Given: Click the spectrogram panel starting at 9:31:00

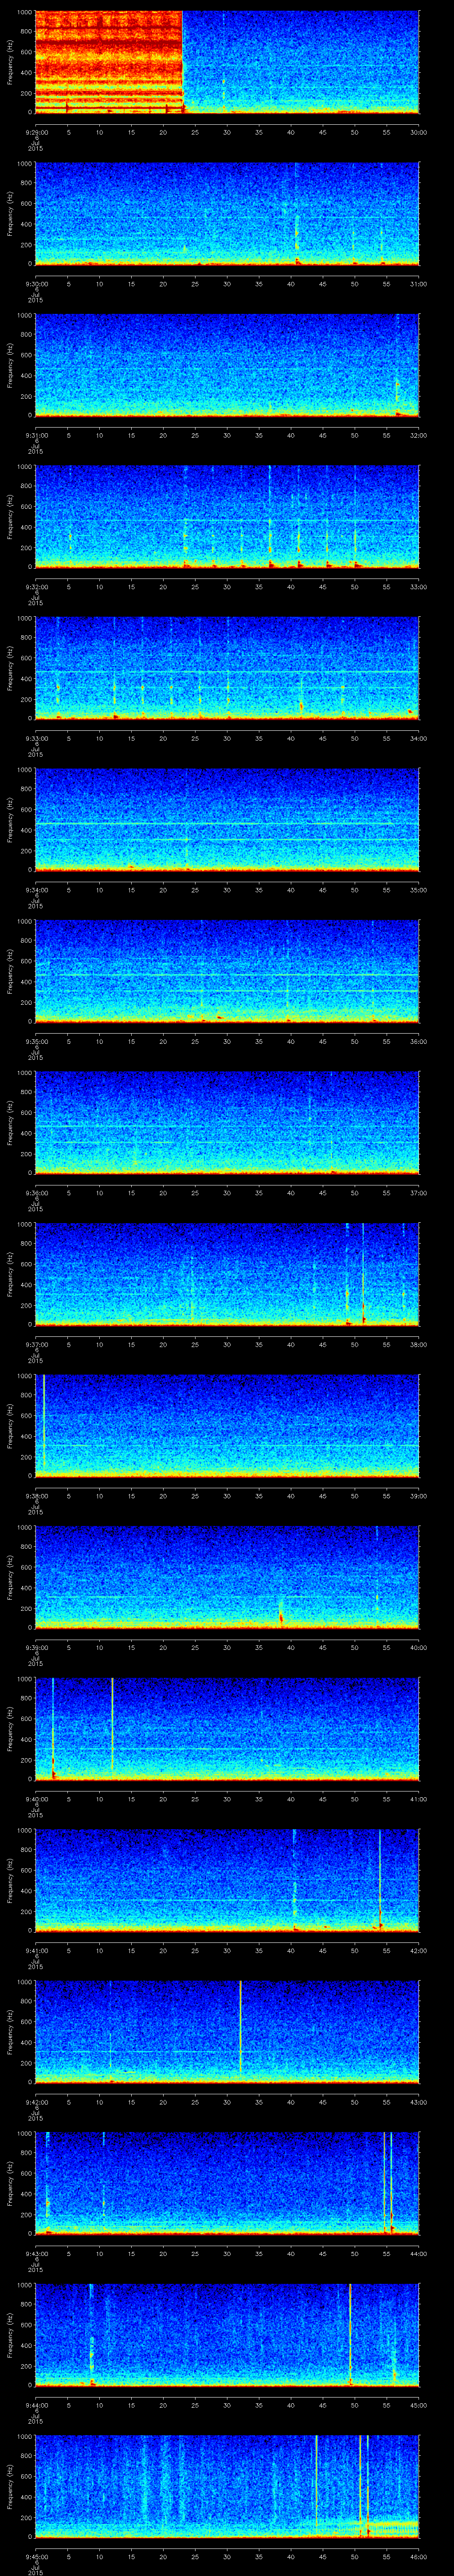Looking at the screenshot, I should (227, 365).
